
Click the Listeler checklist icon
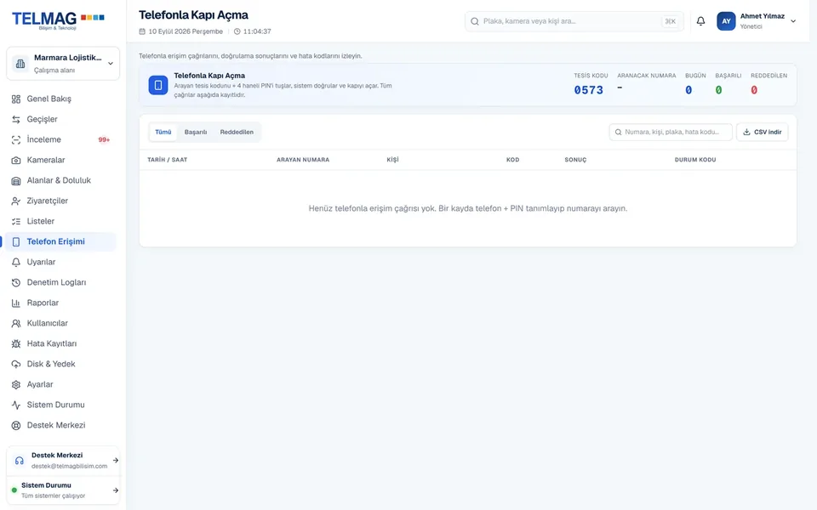[x=16, y=221]
